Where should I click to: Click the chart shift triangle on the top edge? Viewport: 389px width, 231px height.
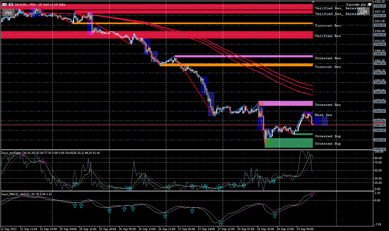(313, 2)
